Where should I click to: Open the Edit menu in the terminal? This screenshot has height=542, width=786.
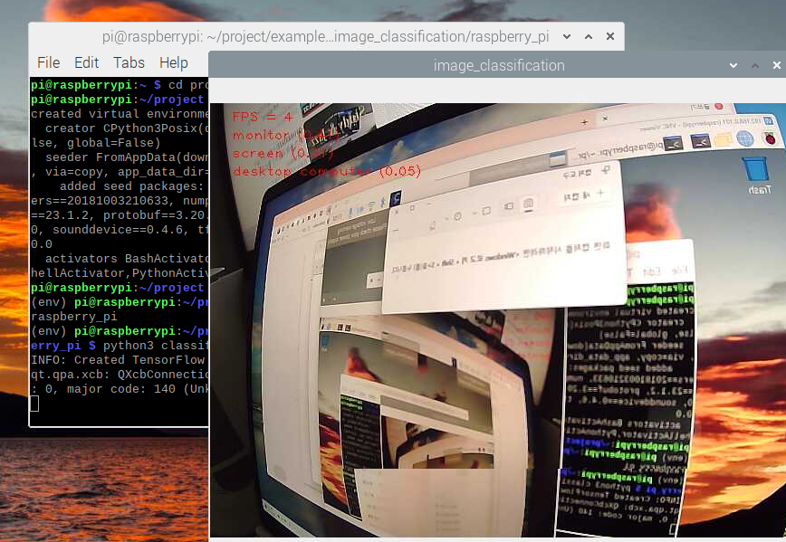[86, 62]
